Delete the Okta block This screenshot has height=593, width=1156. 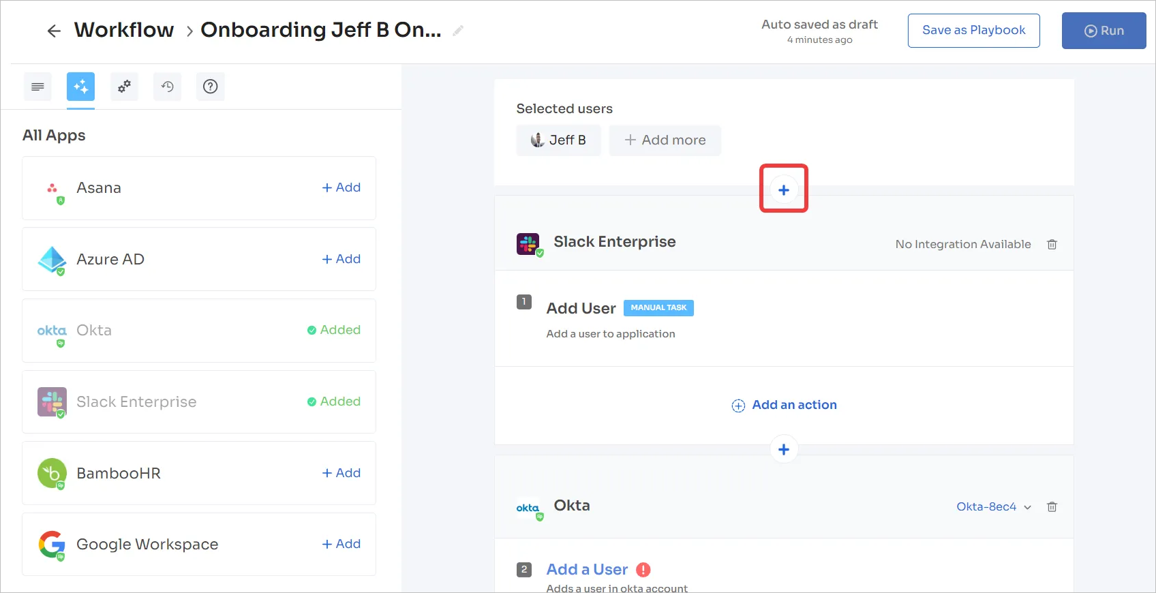1052,506
